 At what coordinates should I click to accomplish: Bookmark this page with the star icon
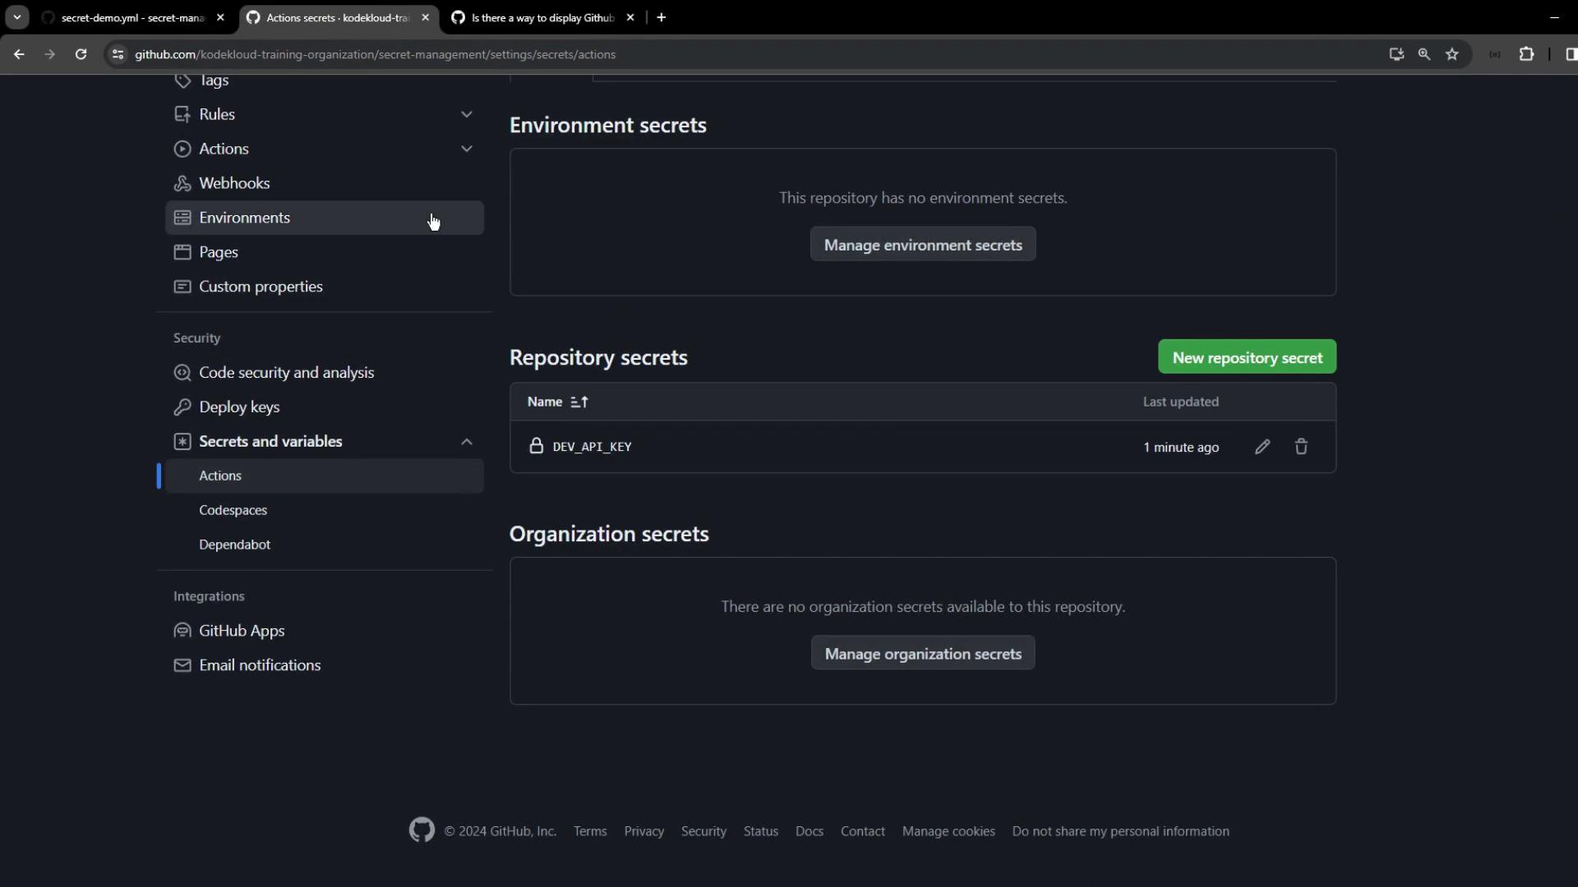click(1452, 54)
